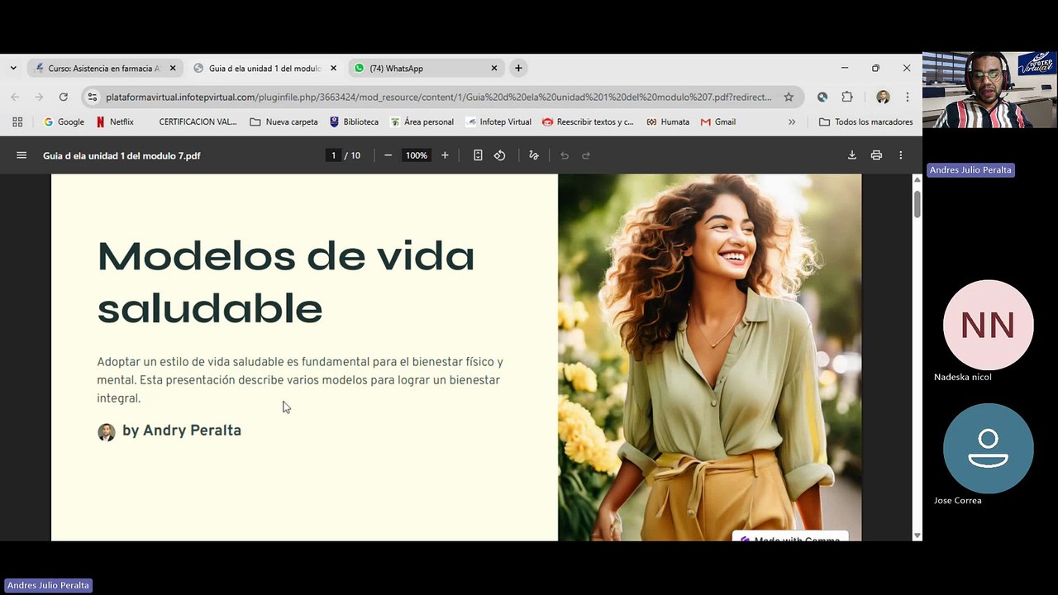The width and height of the screenshot is (1058, 595).
Task: Close the Guia d ela unidad tab
Action: (333, 69)
